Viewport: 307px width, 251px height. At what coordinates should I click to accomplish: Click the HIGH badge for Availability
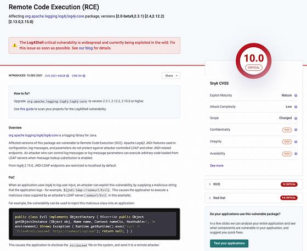pos(287,154)
